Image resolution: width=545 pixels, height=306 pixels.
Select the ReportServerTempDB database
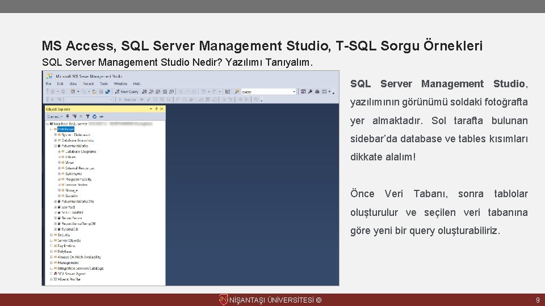[78, 224]
